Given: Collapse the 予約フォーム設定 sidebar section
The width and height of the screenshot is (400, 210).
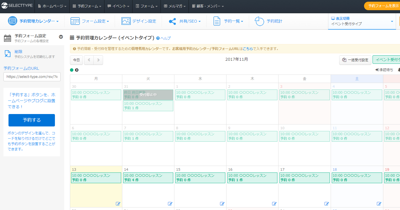Looking at the screenshot, I should [x=61, y=37].
